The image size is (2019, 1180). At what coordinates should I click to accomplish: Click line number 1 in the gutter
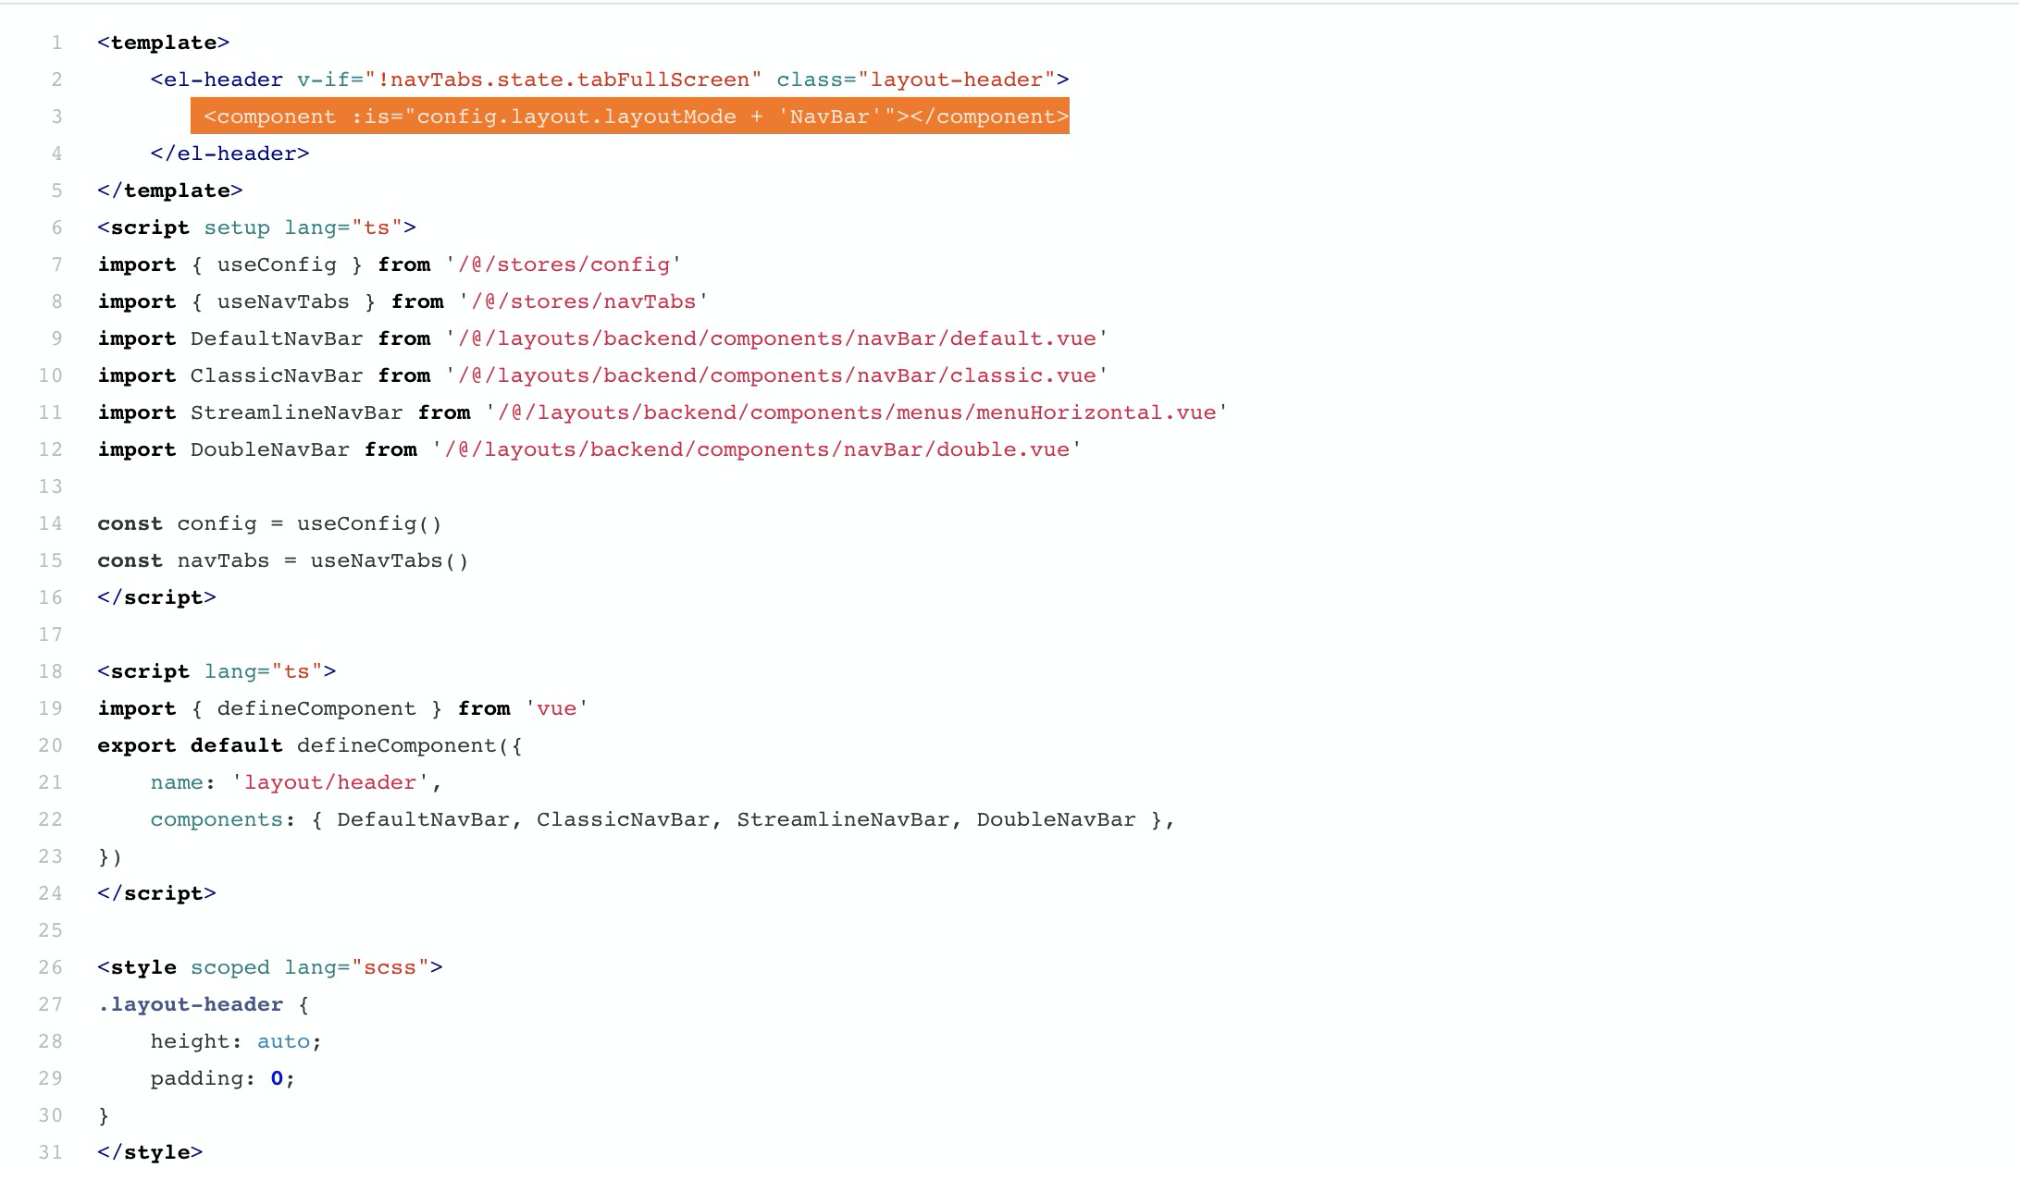[x=57, y=43]
